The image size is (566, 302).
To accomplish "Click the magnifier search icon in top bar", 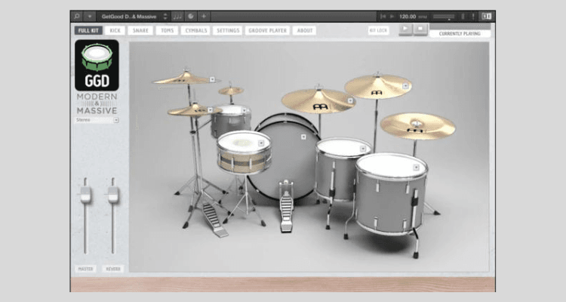I will (76, 17).
